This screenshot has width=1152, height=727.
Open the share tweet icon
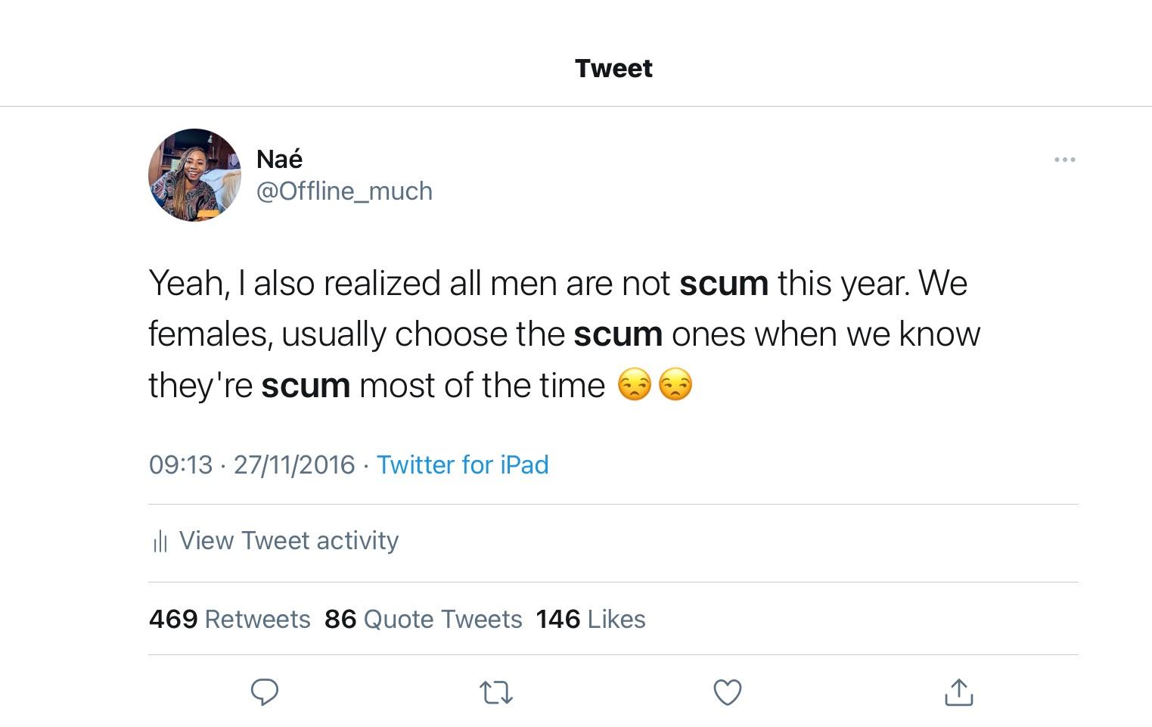(958, 691)
